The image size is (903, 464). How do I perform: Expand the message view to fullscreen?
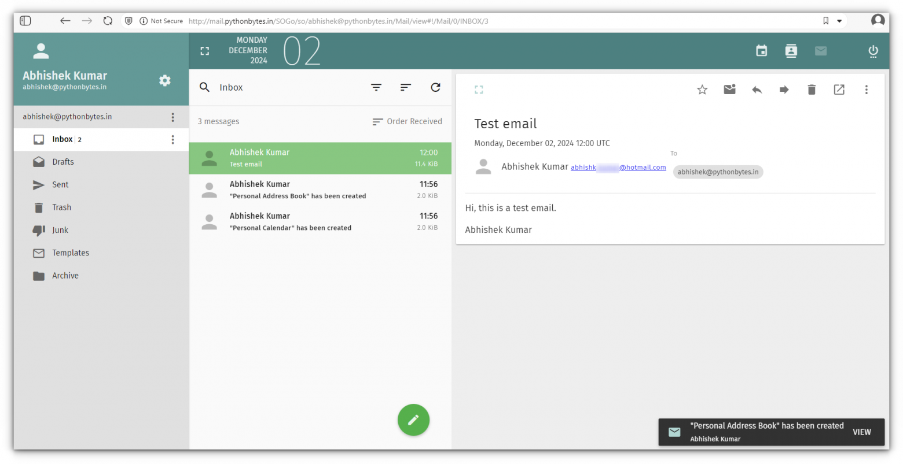click(x=478, y=90)
